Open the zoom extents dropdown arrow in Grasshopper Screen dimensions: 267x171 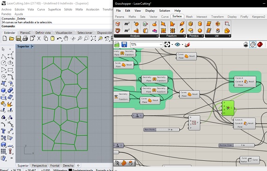[x=172, y=45]
